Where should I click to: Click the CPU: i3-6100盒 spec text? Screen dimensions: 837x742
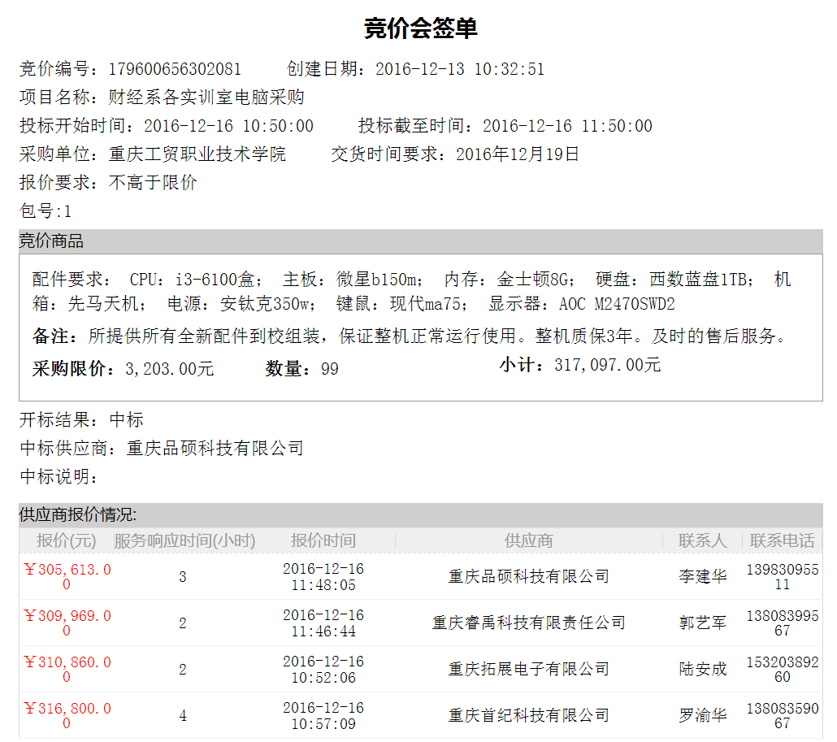coord(196,280)
